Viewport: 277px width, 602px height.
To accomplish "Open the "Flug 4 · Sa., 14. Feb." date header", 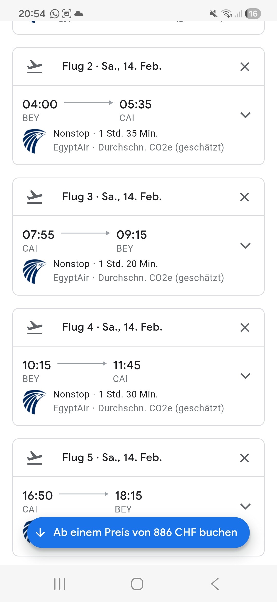I will (112, 327).
